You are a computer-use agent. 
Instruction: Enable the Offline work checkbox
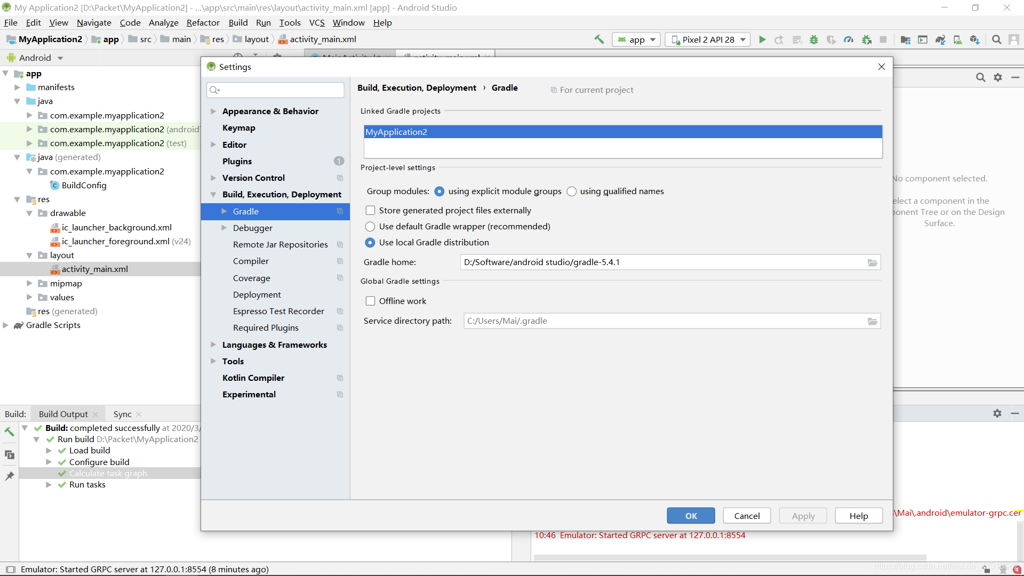tap(370, 301)
